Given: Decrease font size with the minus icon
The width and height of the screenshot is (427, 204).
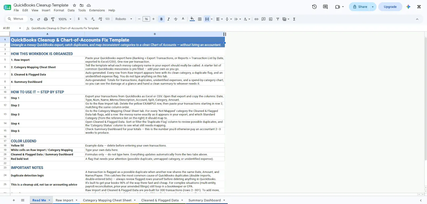Looking at the screenshot, I should pyautogui.click(x=139, y=19).
